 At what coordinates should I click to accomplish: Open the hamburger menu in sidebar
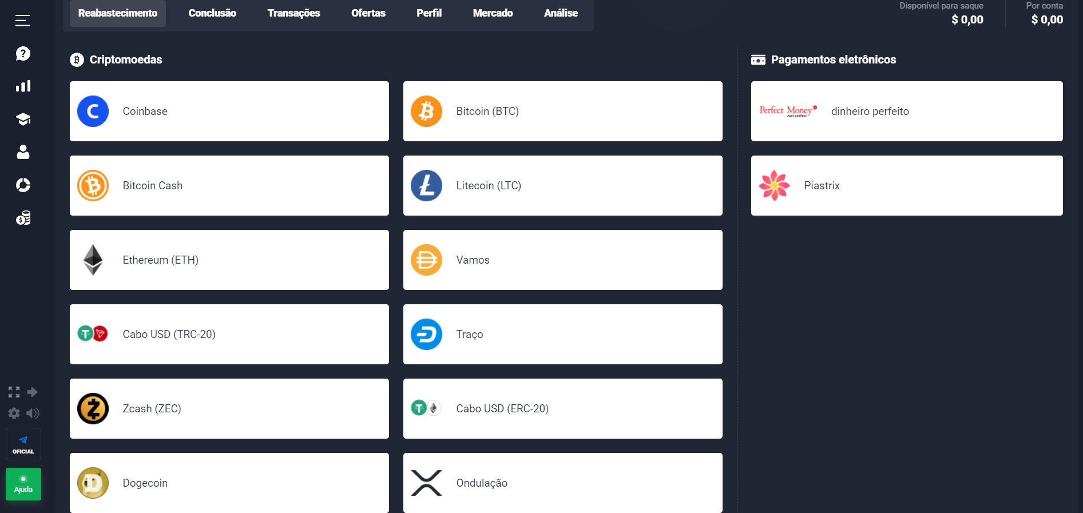pyautogui.click(x=22, y=21)
